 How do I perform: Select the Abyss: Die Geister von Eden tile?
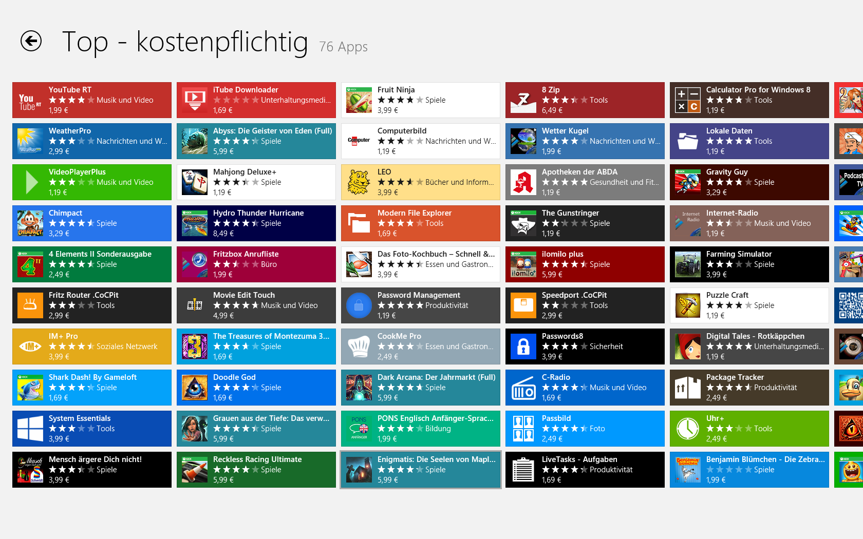pos(256,141)
